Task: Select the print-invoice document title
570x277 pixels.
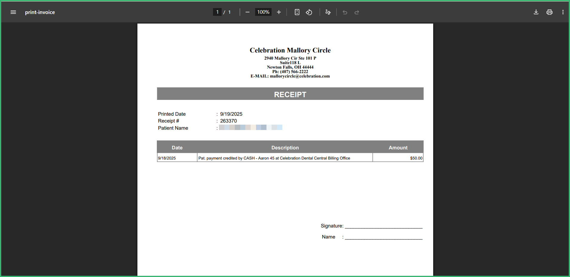Action: tap(40, 12)
